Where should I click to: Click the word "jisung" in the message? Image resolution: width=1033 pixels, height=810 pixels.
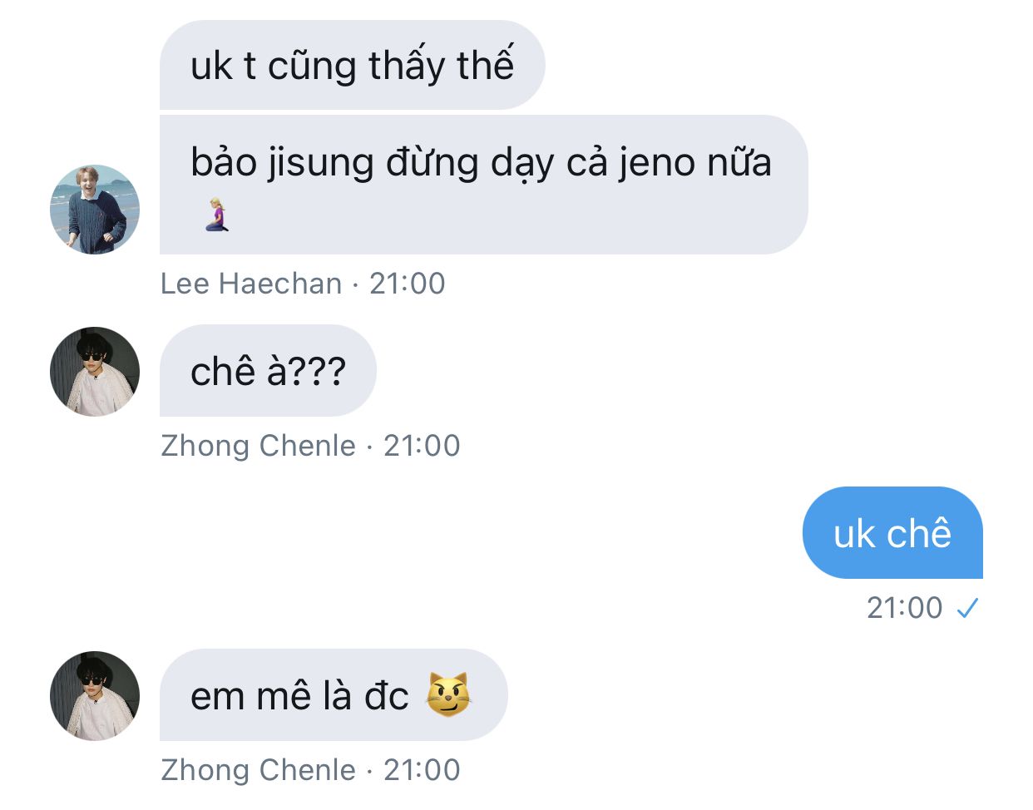tap(320, 163)
